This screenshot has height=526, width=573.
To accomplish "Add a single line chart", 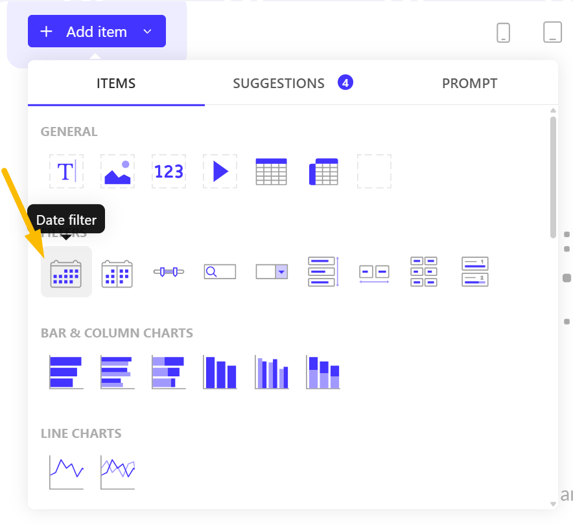I will tap(66, 472).
